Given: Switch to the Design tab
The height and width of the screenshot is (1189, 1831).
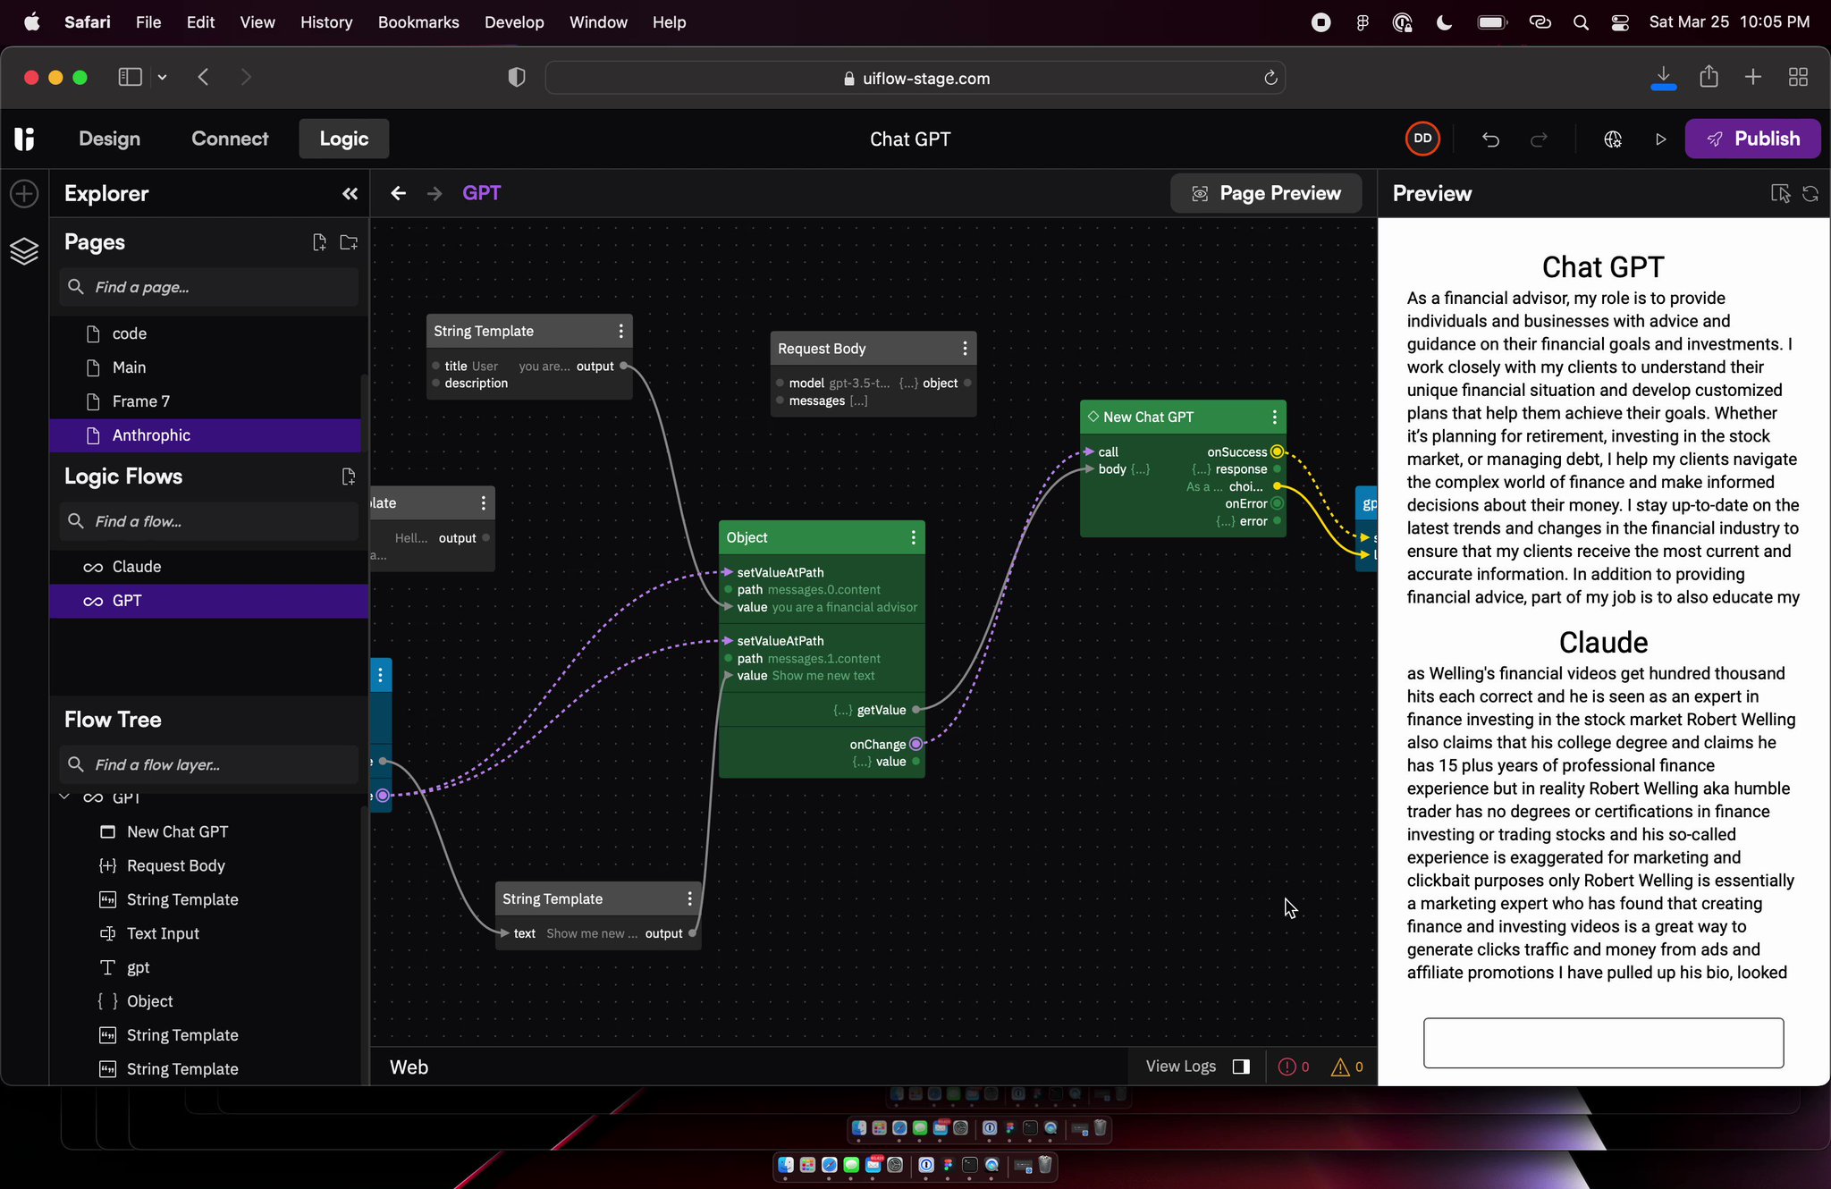Looking at the screenshot, I should tap(109, 139).
